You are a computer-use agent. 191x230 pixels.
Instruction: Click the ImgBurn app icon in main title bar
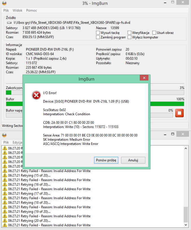coord(4,3)
